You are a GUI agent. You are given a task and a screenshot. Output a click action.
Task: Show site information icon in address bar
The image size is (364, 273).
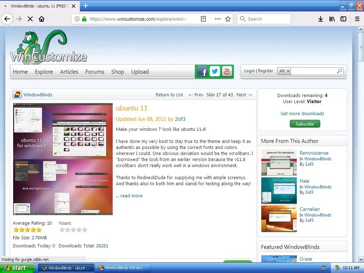(77, 19)
